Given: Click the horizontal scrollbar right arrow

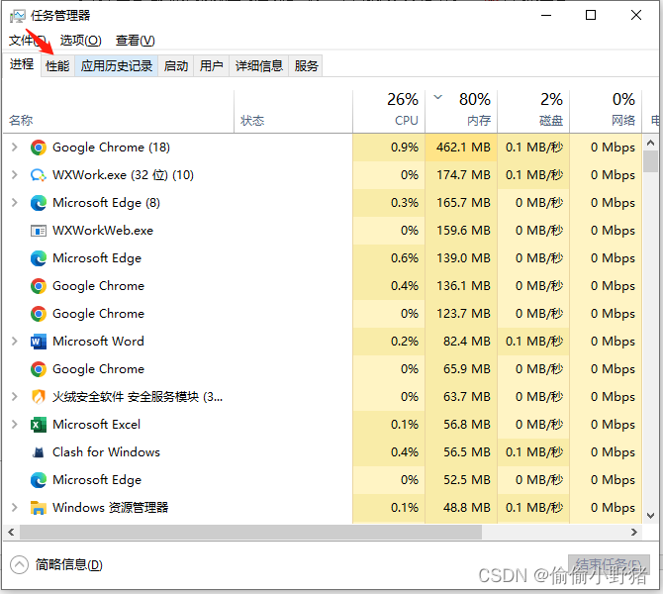Looking at the screenshot, I should coord(634,533).
